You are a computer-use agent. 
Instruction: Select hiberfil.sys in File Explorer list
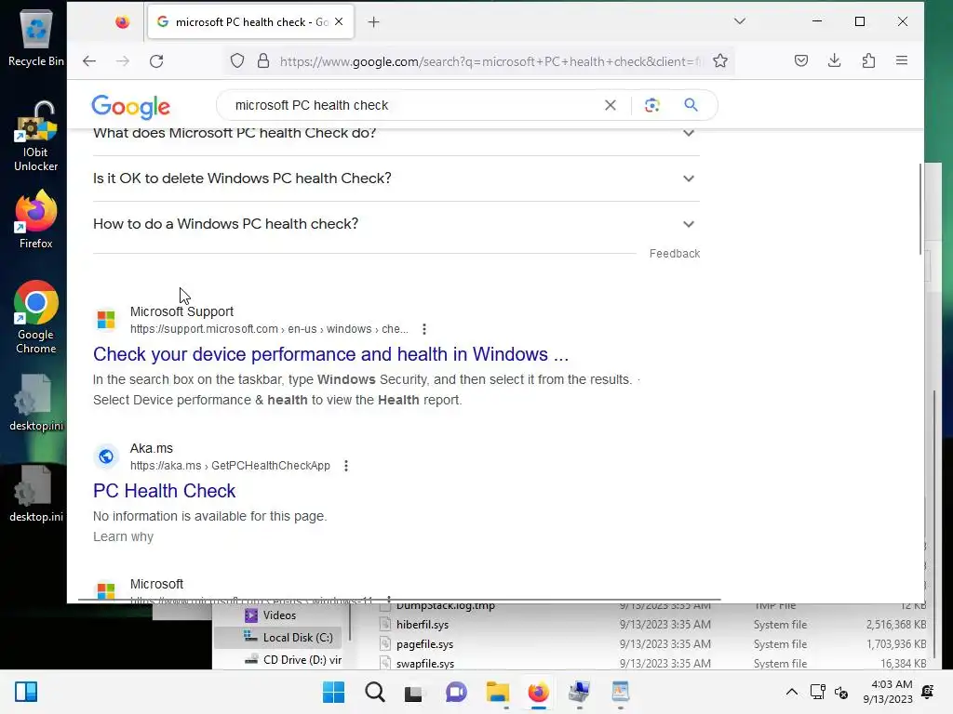tap(423, 625)
